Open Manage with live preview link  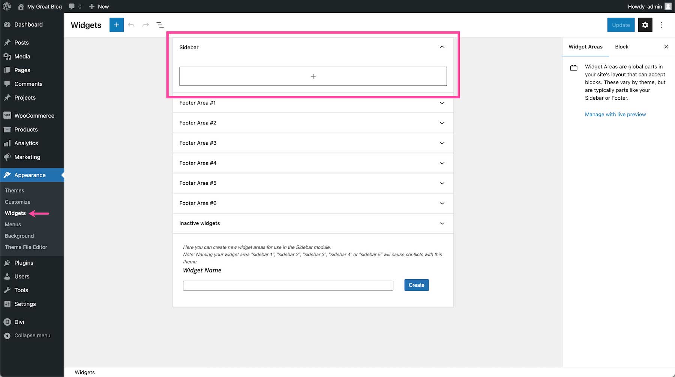(x=615, y=114)
